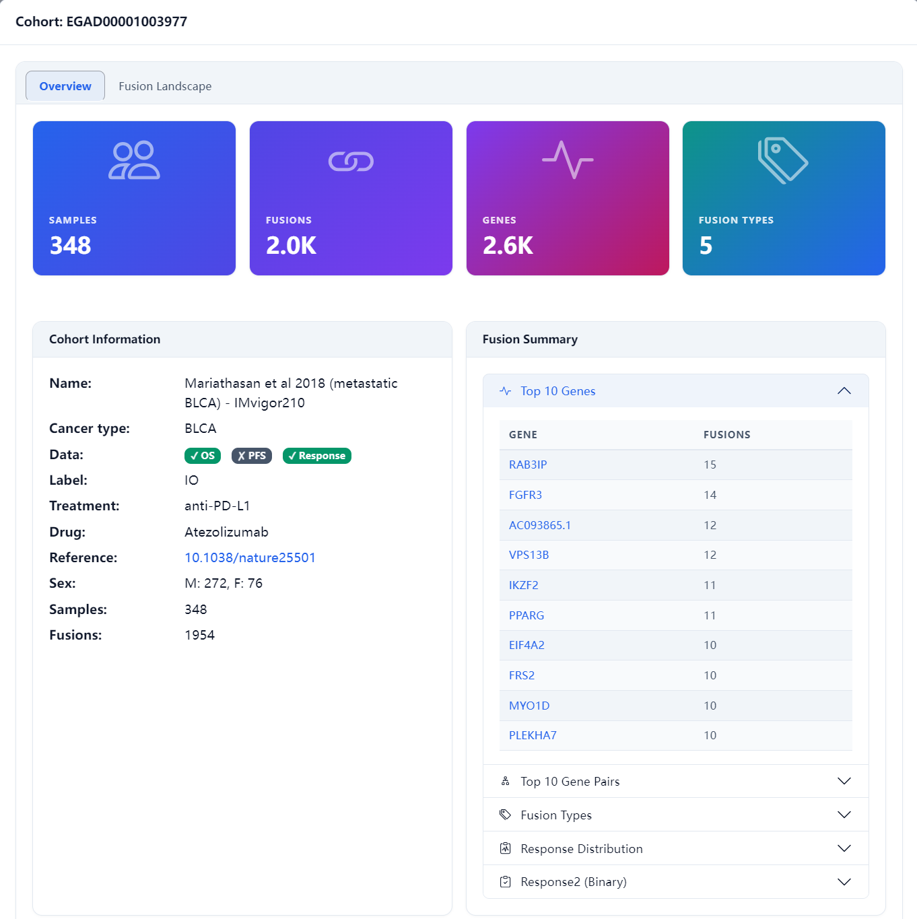Open the RAB3IP gene link
The width and height of the screenshot is (917, 919).
pos(528,465)
